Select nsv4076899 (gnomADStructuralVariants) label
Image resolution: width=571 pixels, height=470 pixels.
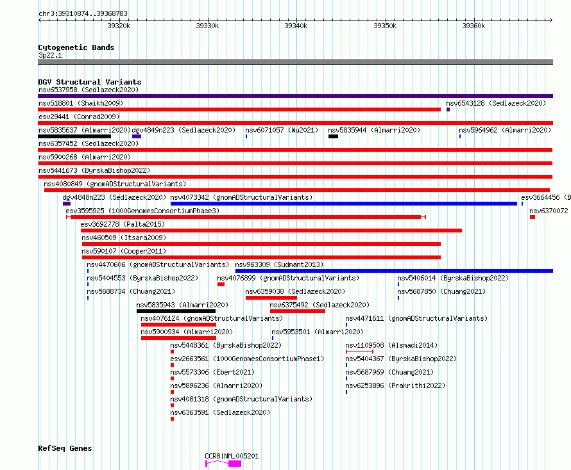pos(288,278)
